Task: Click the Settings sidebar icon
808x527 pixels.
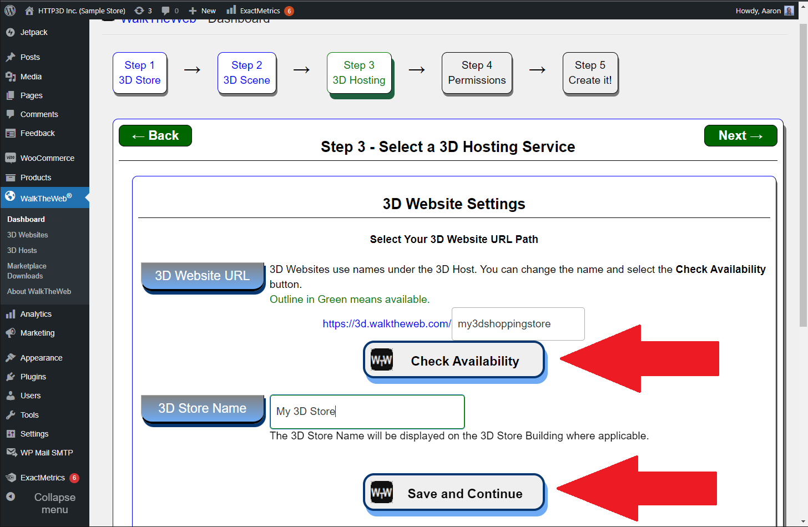Action: click(x=10, y=434)
